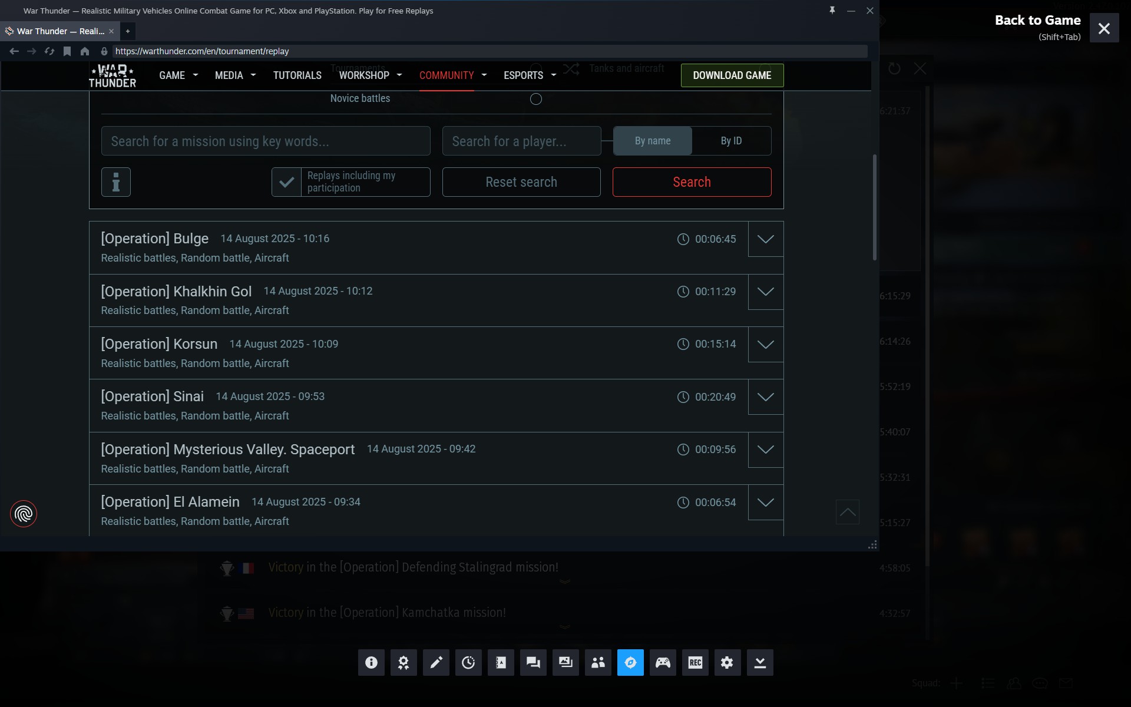Go to browser home page icon
Viewport: 1131px width, 707px height.
[85, 51]
